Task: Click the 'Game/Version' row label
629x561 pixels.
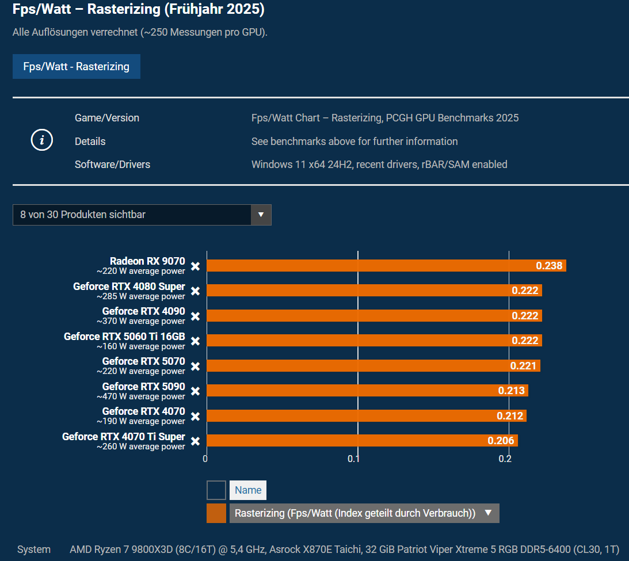Action: (x=106, y=118)
